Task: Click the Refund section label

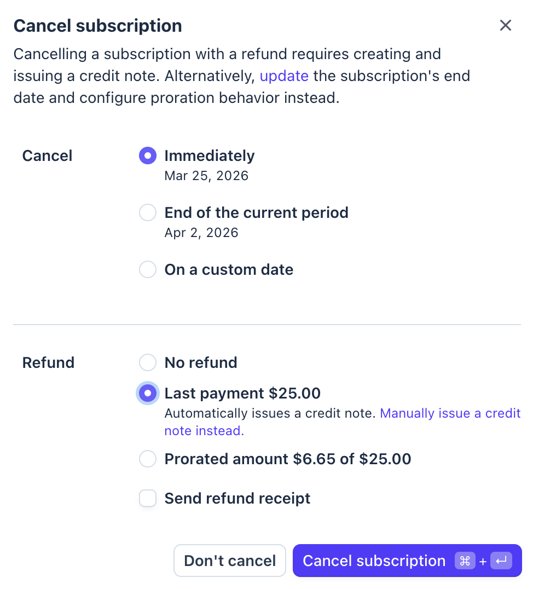Action: 48,362
